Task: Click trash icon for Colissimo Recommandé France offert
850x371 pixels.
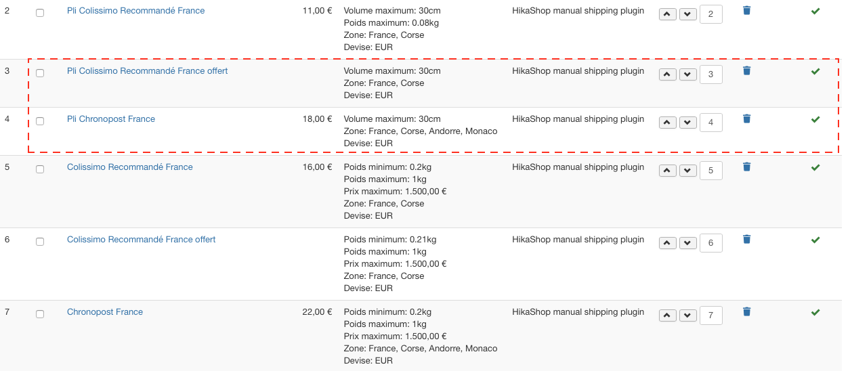Action: pos(746,240)
